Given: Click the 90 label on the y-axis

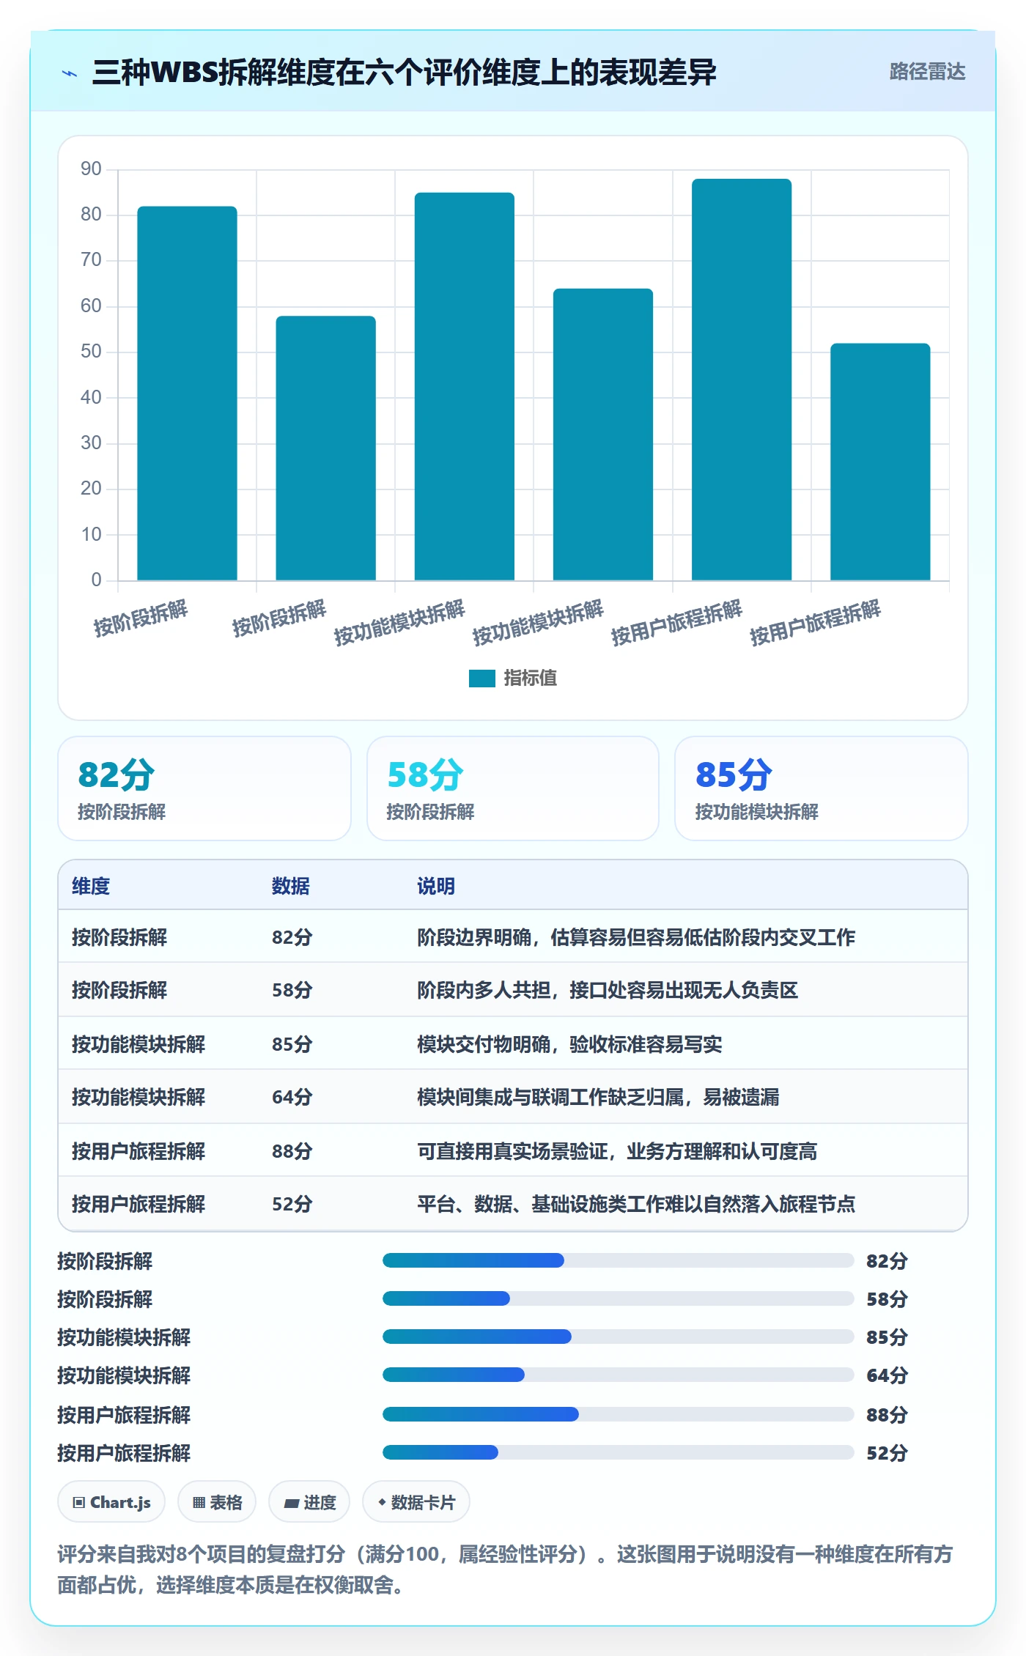Looking at the screenshot, I should coord(91,169).
